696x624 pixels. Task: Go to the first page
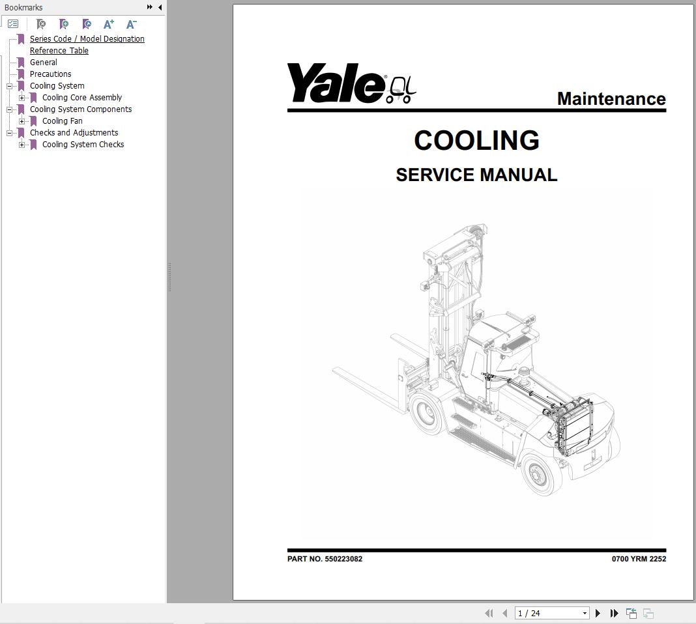[489, 613]
